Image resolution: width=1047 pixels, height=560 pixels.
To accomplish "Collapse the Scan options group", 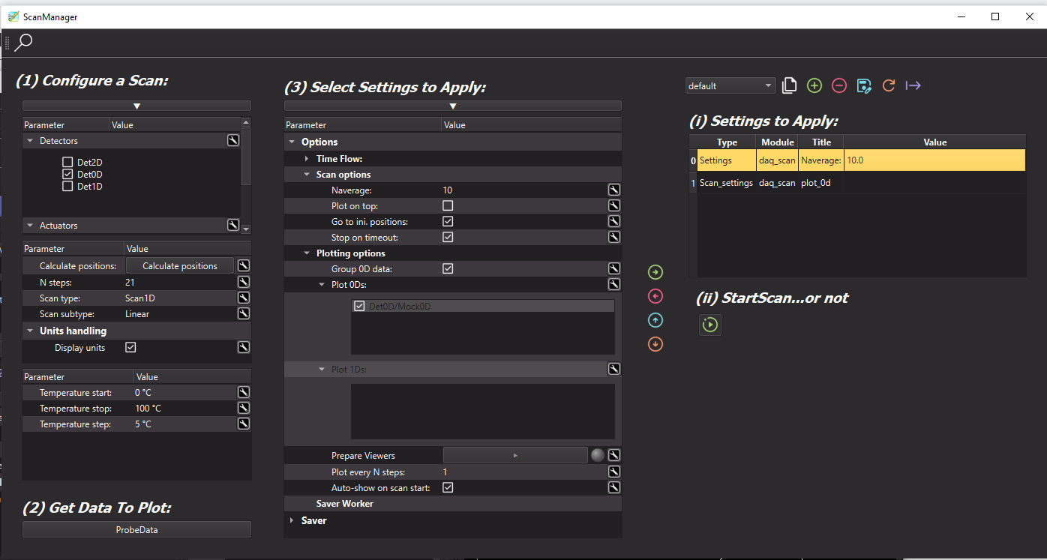I will point(307,175).
